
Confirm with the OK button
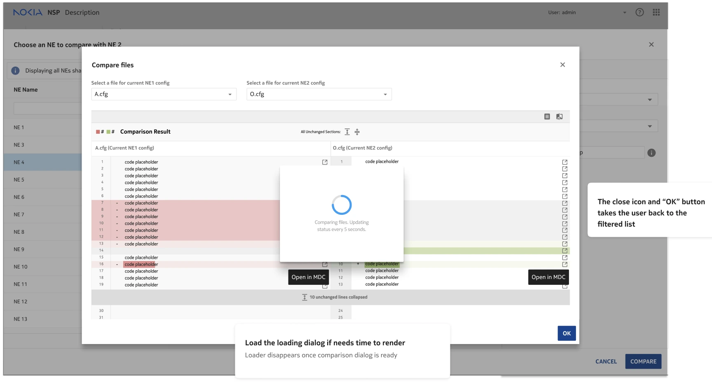pos(567,333)
